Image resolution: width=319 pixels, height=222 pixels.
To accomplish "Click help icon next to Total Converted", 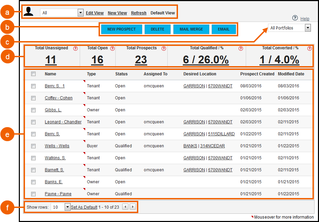I will click(309, 49).
